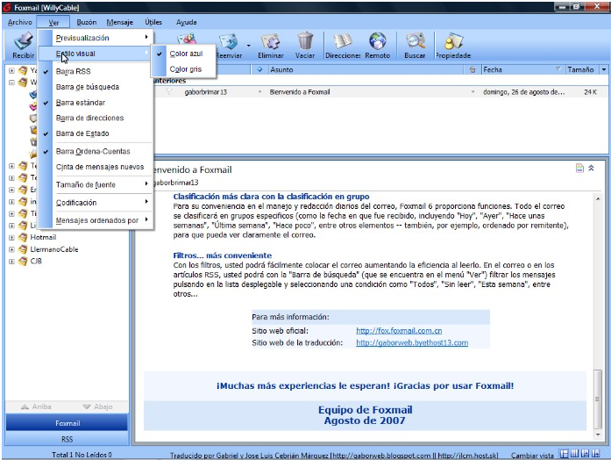Open the Archivo menu
Viewport: 611px width, 460px height.
(20, 22)
